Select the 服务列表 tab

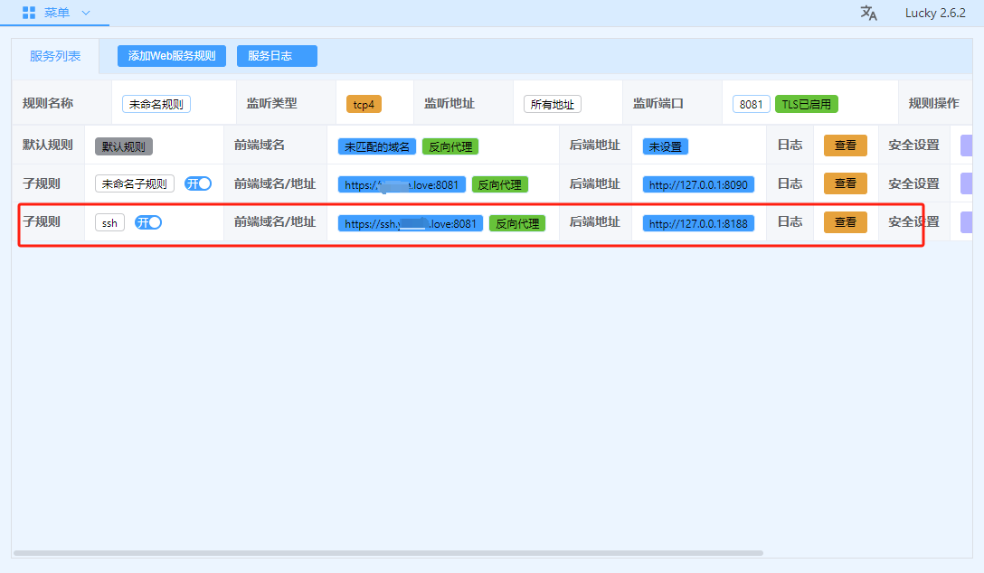55,56
